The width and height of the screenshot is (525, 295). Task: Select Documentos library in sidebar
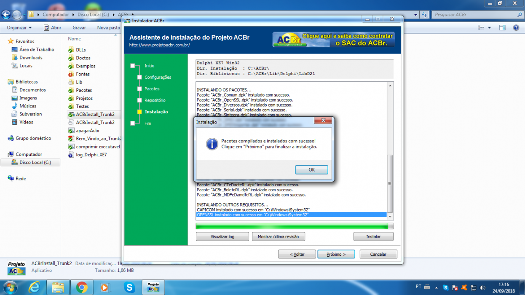click(x=32, y=90)
